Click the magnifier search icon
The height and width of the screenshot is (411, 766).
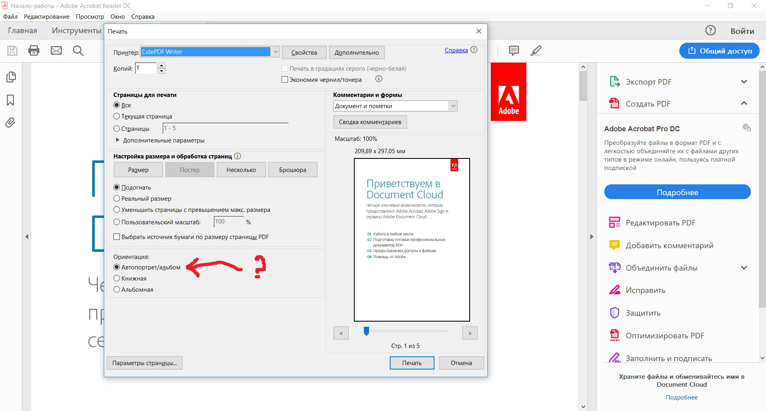[x=78, y=51]
